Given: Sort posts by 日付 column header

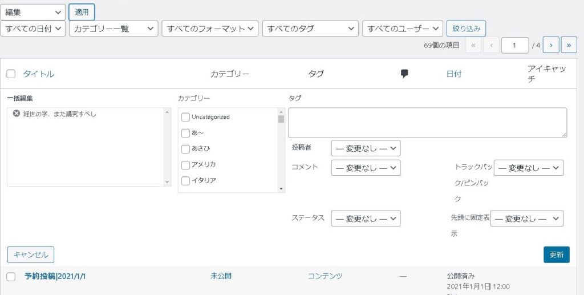Looking at the screenshot, I should click(x=454, y=74).
